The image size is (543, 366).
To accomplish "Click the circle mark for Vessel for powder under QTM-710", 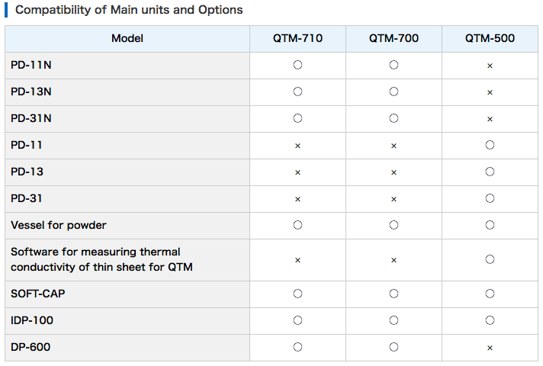I will coord(297,225).
